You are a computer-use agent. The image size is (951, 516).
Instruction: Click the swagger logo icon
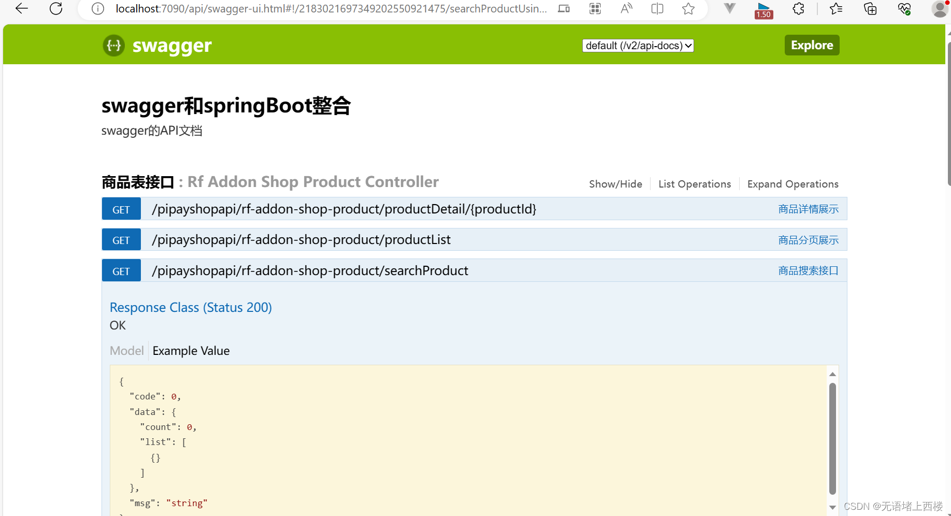coord(113,46)
